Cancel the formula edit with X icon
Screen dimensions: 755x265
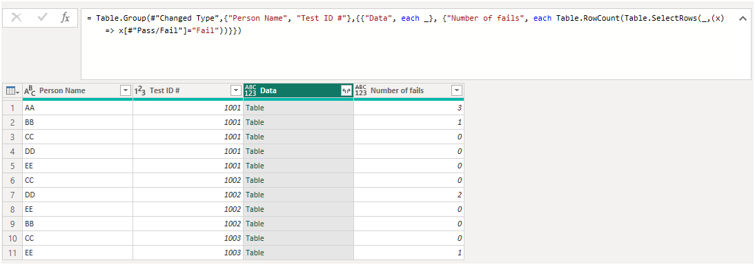(17, 18)
